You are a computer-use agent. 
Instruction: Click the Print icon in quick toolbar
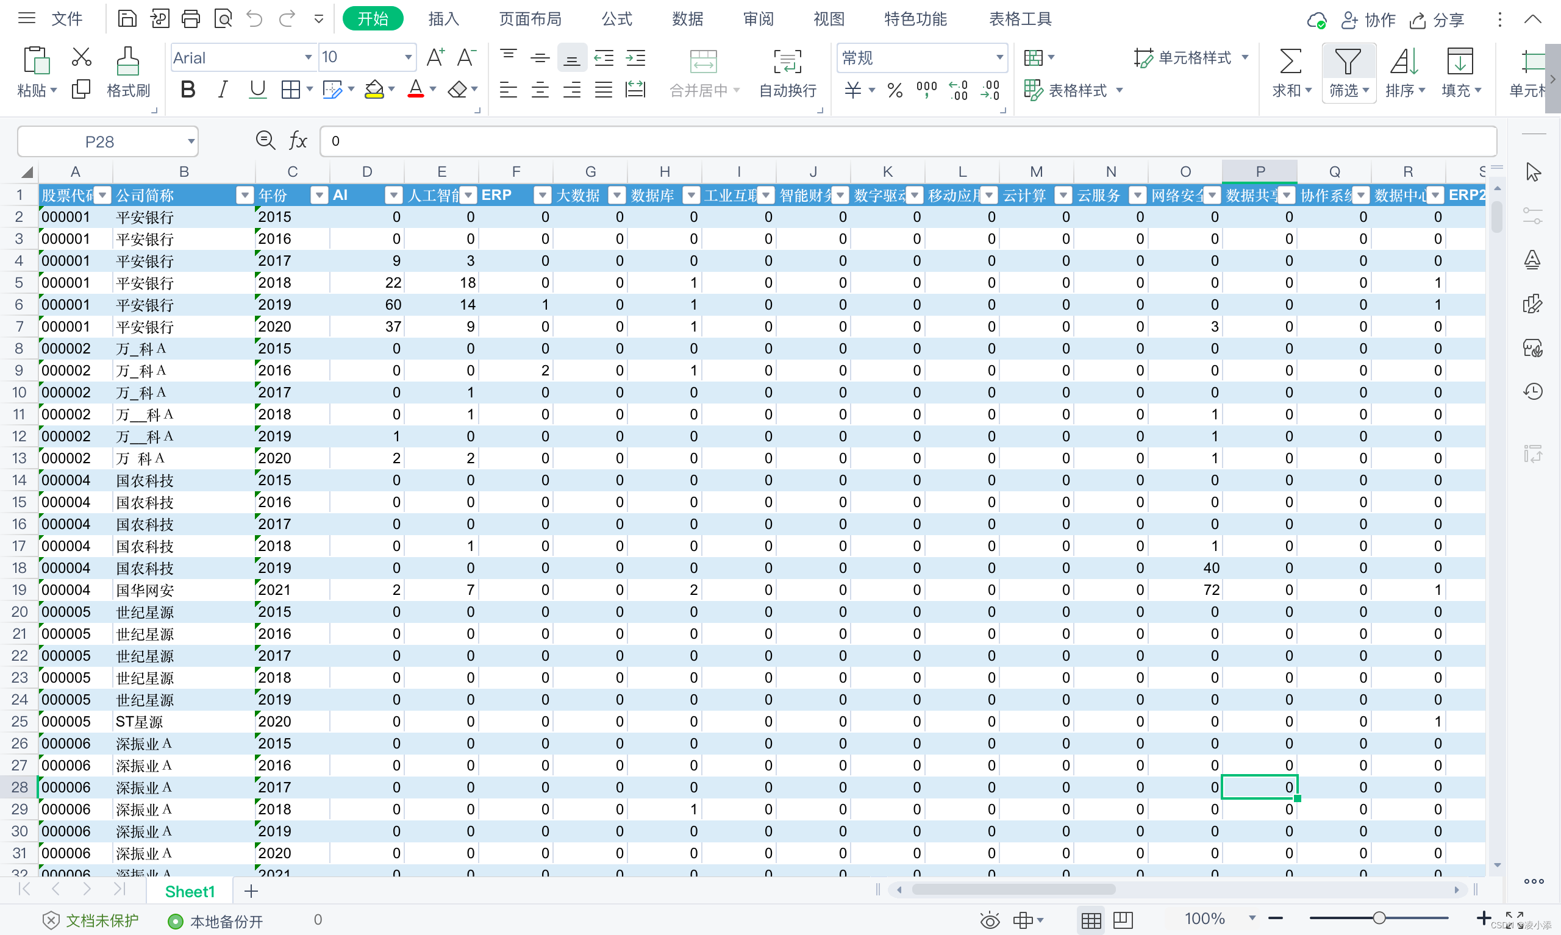coord(190,20)
